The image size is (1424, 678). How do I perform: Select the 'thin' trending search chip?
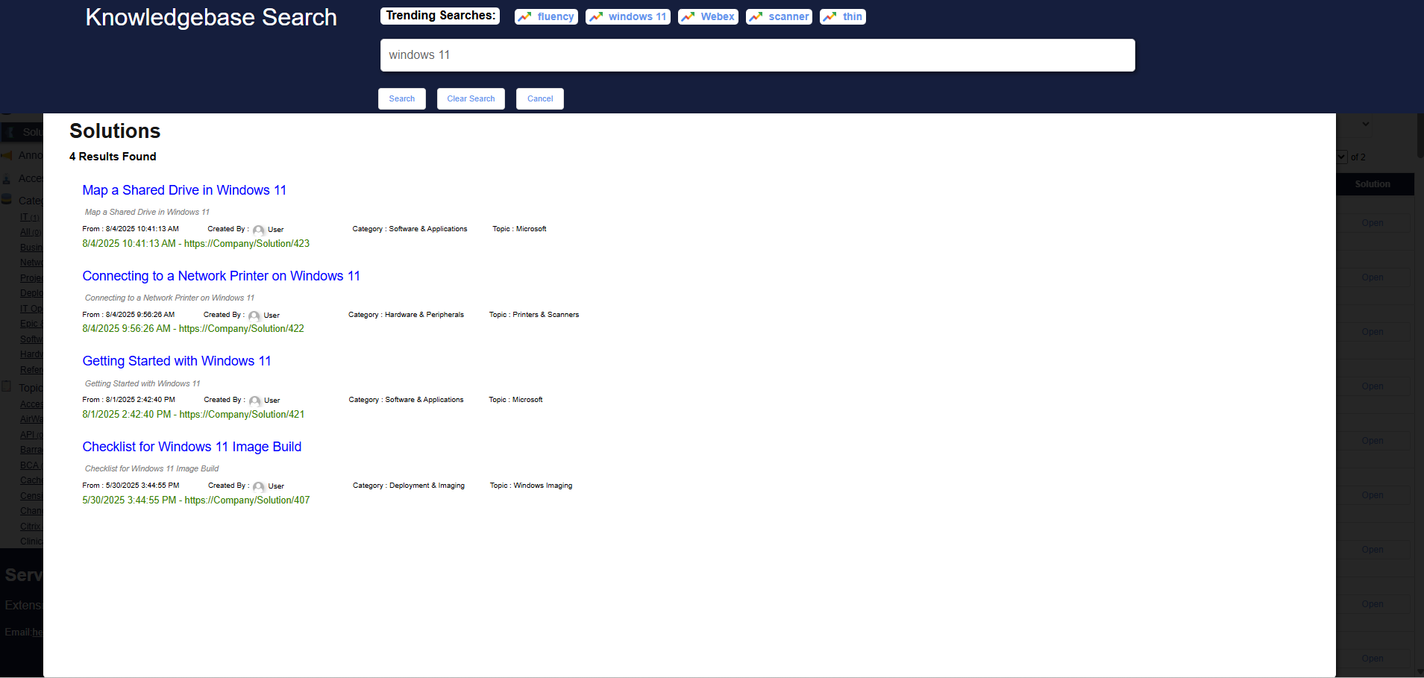point(843,16)
